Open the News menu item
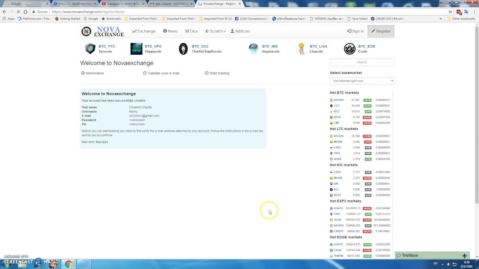Viewport: 479px width, 269px height. 170,31
